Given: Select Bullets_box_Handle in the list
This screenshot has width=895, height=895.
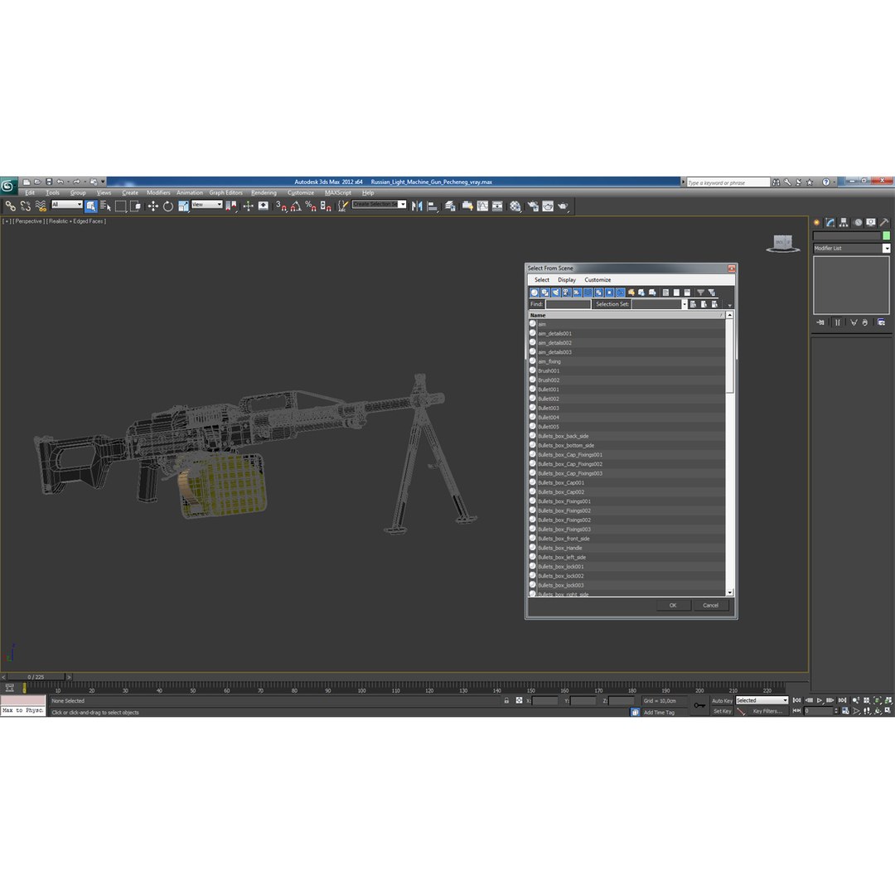Looking at the screenshot, I should click(626, 548).
